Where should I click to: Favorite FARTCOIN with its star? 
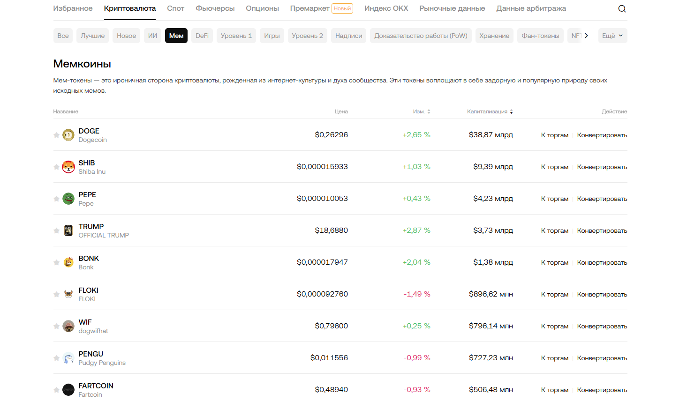coord(56,390)
